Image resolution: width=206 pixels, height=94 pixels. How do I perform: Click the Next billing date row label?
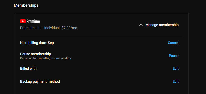[33, 43]
